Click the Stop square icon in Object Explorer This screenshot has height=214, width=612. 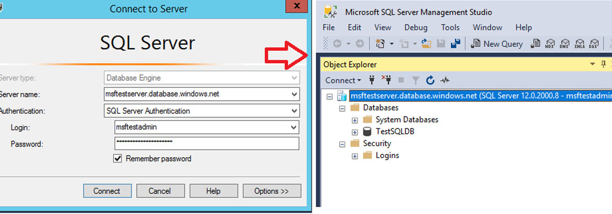401,81
